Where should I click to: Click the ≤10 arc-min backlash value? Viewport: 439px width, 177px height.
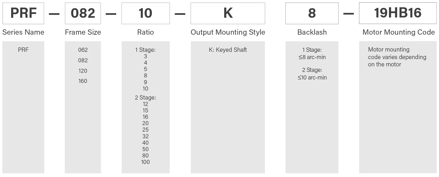click(312, 77)
